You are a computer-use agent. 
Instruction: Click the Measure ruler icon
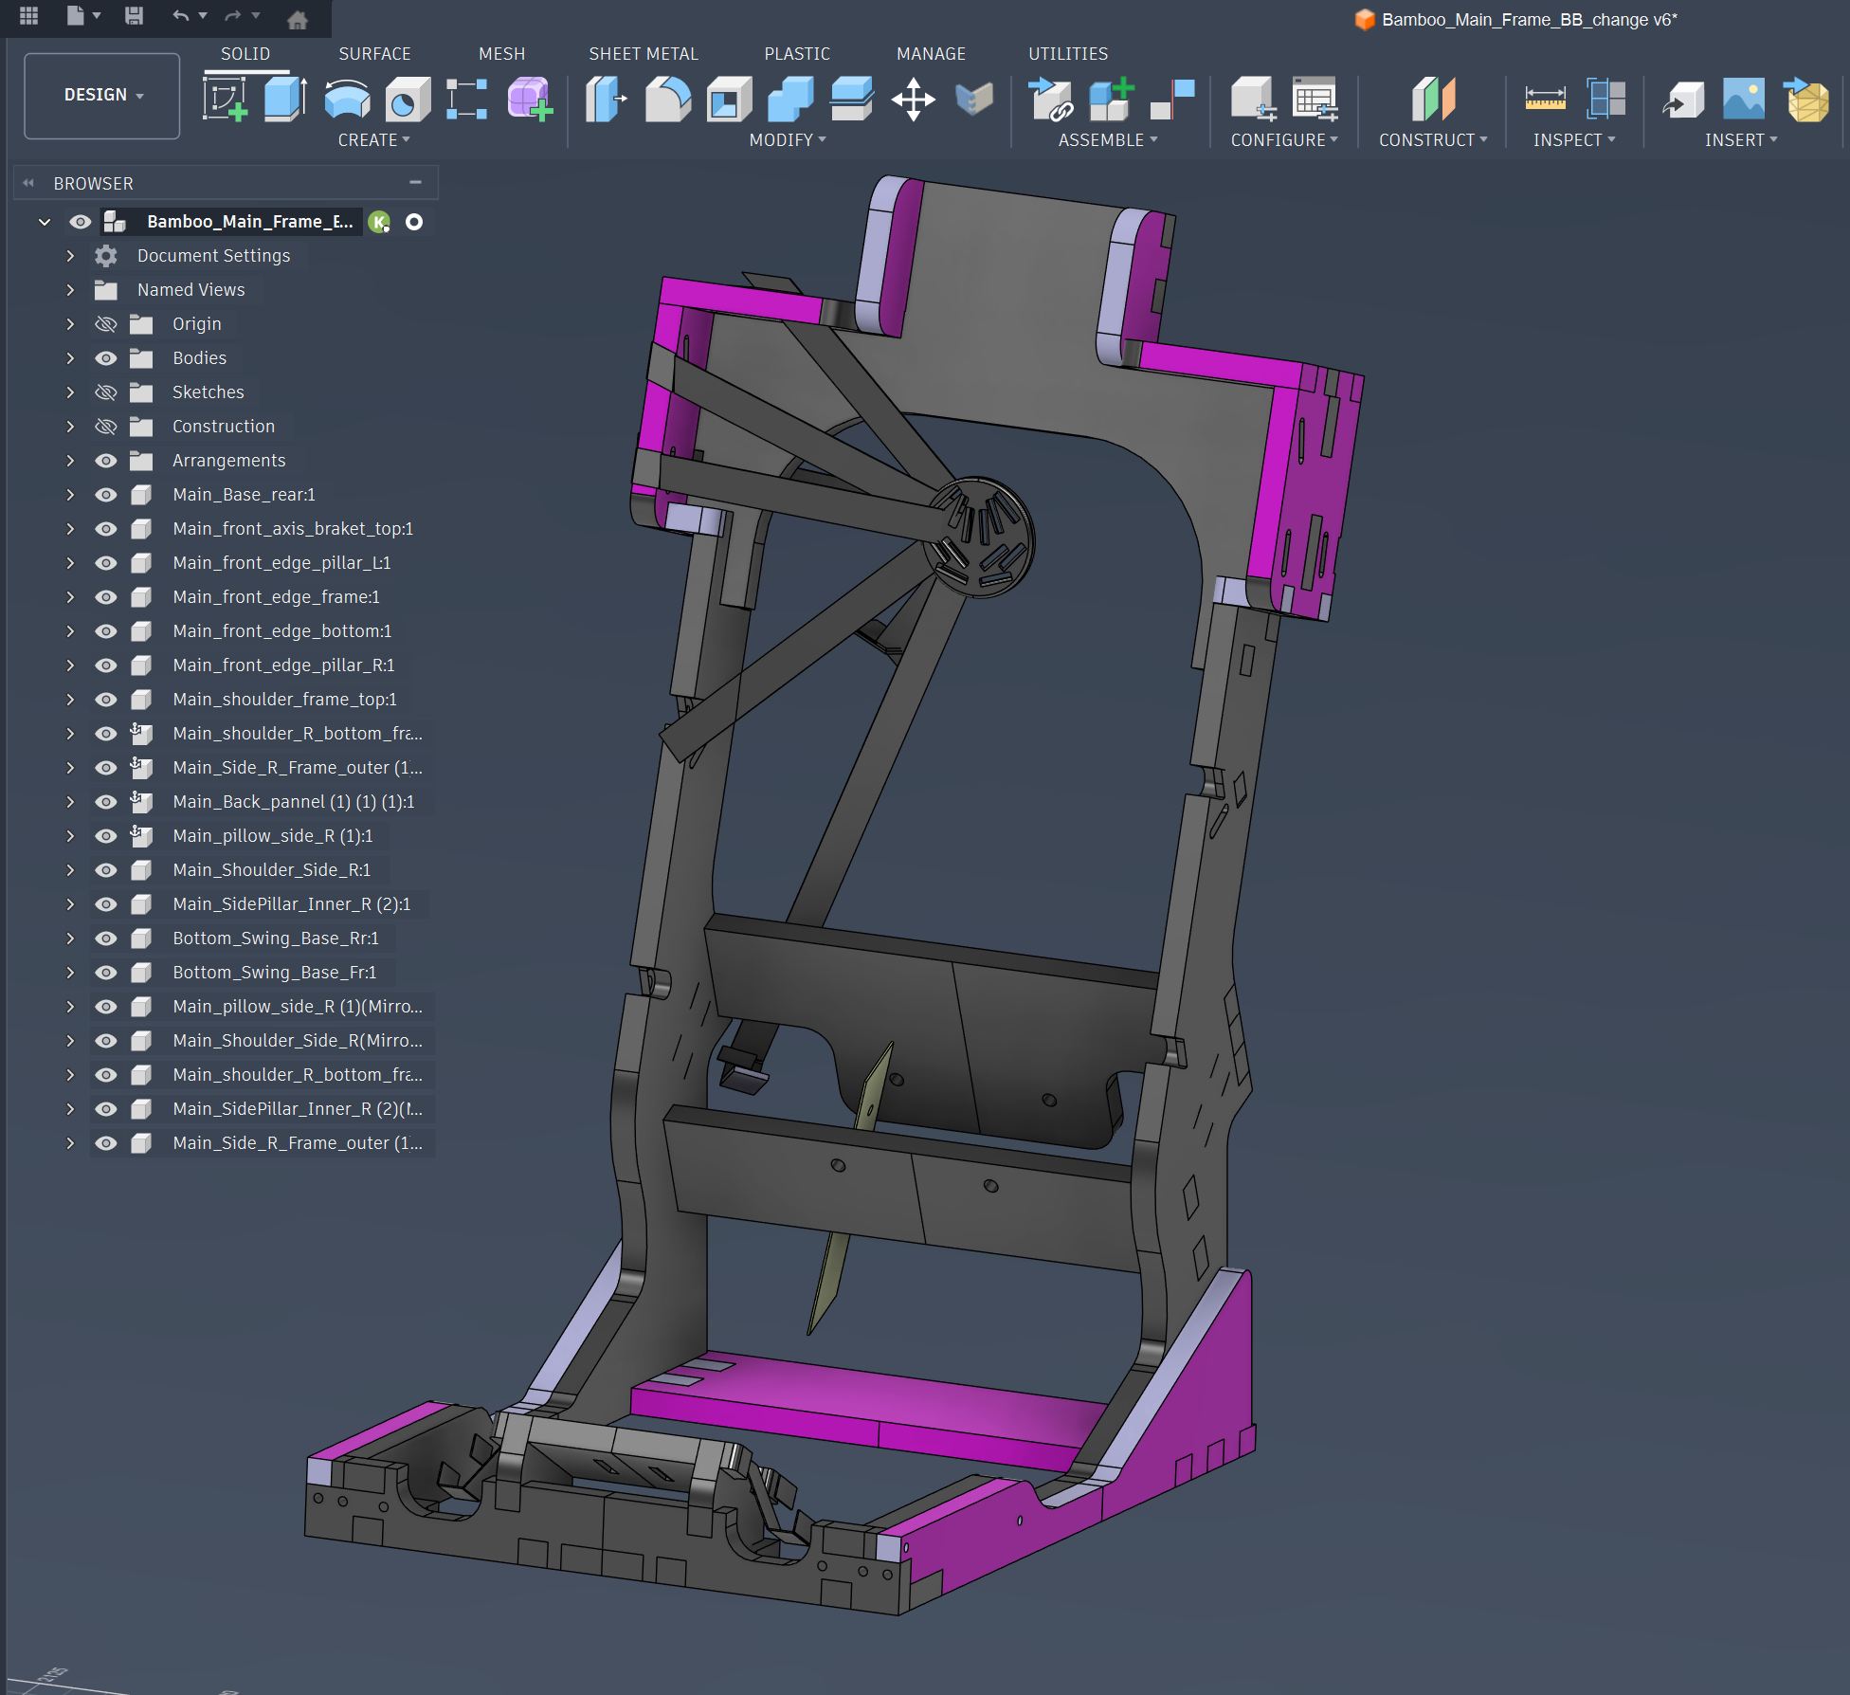1544,100
